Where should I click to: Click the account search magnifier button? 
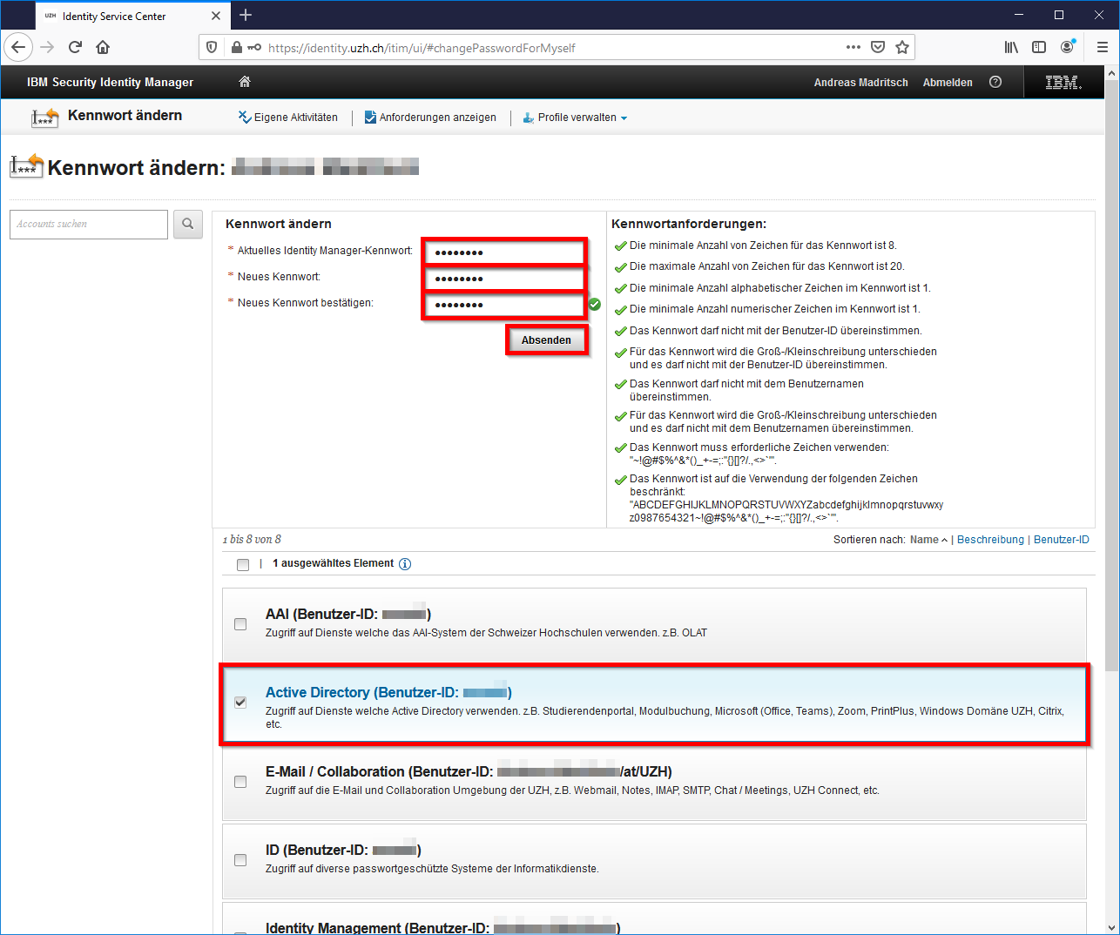(187, 225)
